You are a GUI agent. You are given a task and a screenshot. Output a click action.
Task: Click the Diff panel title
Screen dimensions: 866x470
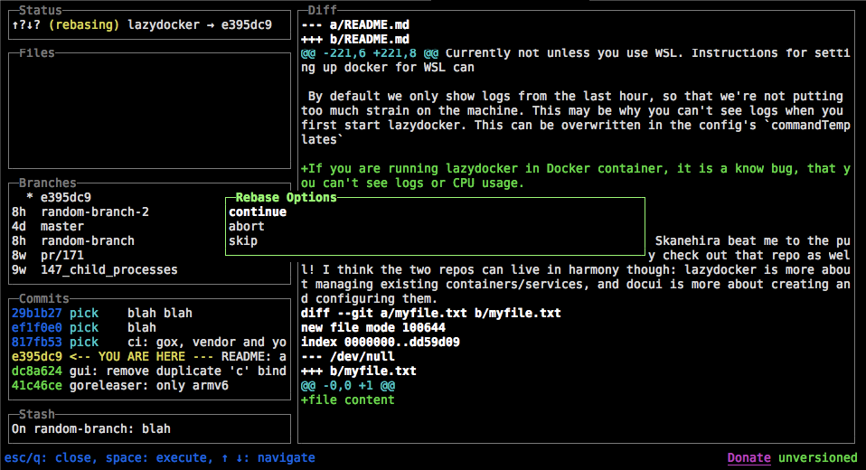(x=323, y=10)
